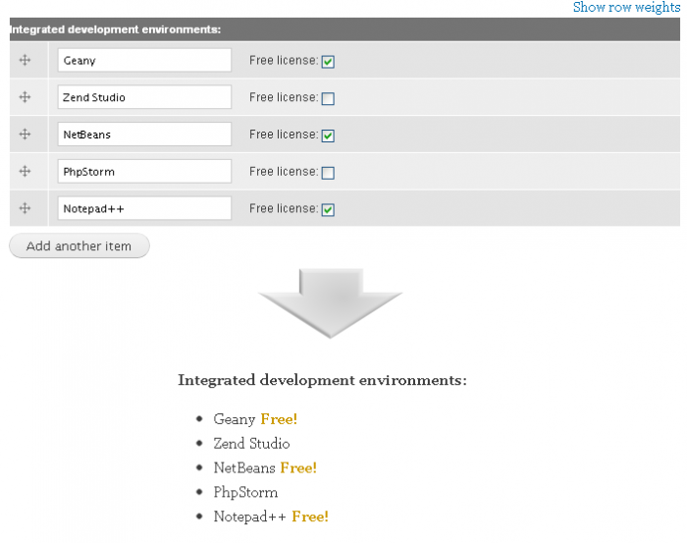
Task: Click 'Notepad++' in the bulleted output list
Action: 249,516
